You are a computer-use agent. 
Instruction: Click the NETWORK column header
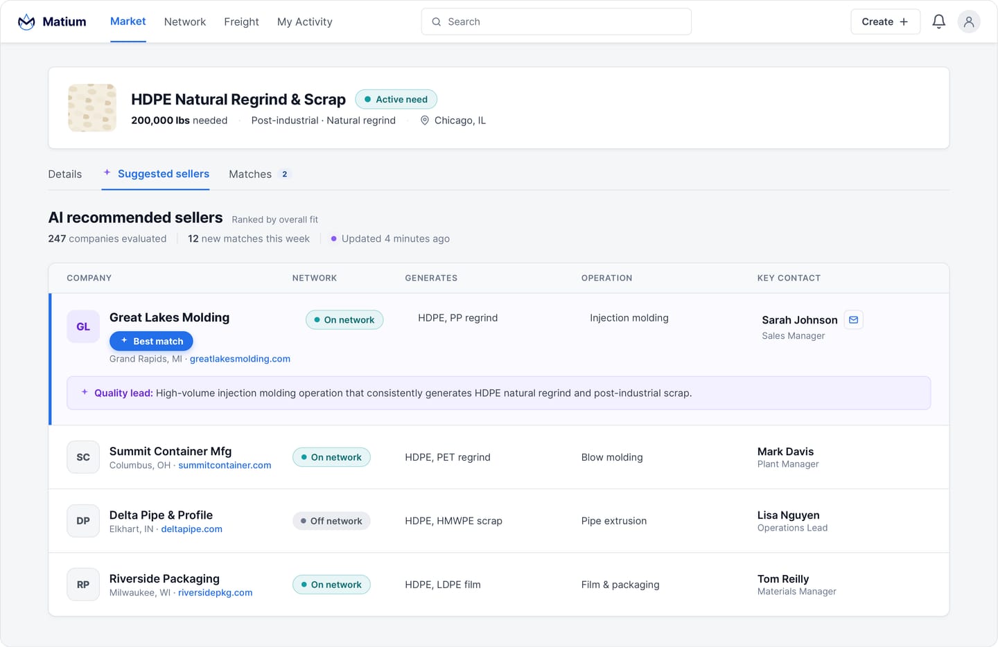315,278
